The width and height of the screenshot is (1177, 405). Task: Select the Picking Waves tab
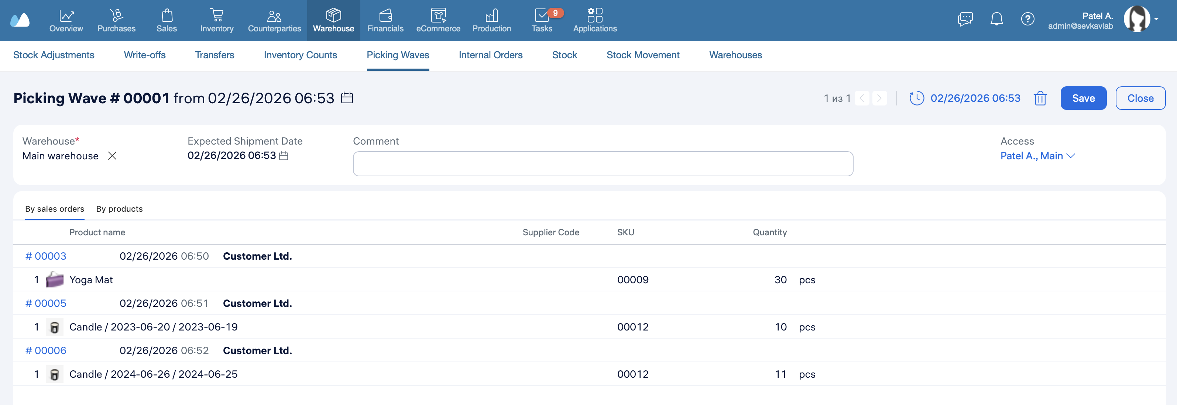[x=398, y=55]
